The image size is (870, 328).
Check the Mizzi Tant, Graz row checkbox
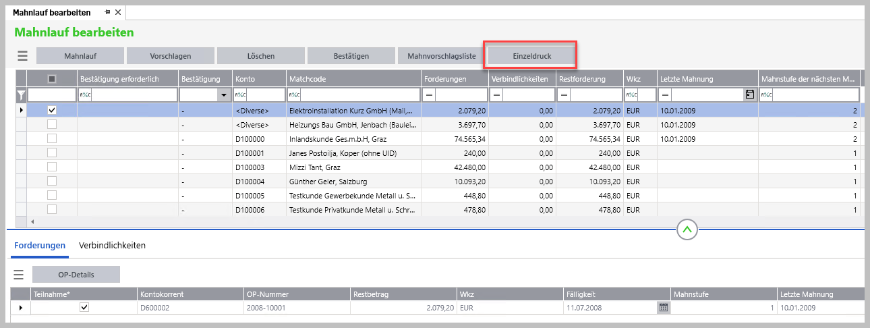[52, 167]
